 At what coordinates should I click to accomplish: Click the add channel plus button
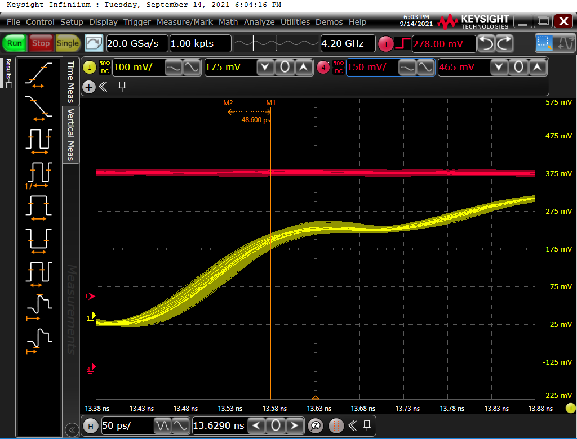[x=88, y=87]
